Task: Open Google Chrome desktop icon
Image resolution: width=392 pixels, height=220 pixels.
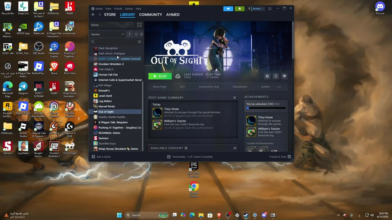Action: click(x=194, y=189)
